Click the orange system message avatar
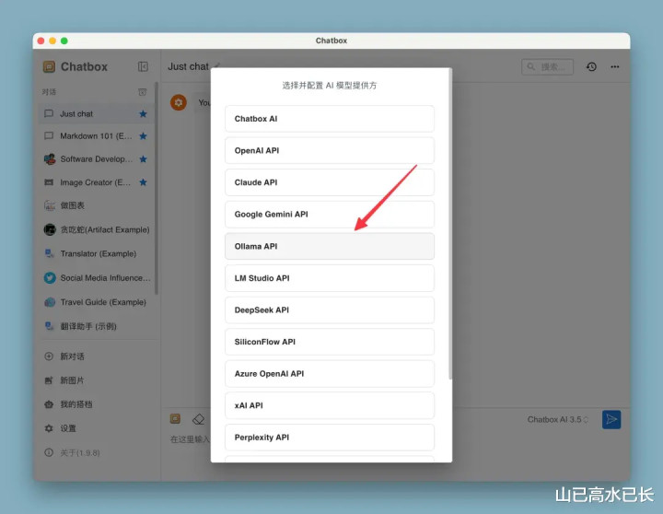663x514 pixels. [x=179, y=102]
